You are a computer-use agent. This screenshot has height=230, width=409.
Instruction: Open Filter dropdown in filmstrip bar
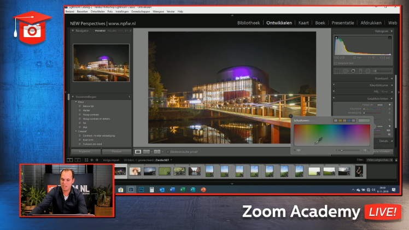[379, 160]
